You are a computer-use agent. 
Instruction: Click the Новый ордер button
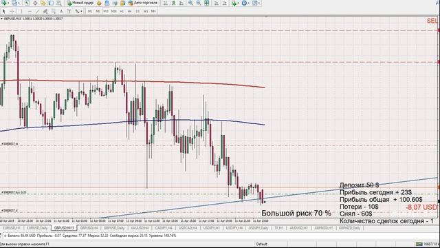click(80, 3)
